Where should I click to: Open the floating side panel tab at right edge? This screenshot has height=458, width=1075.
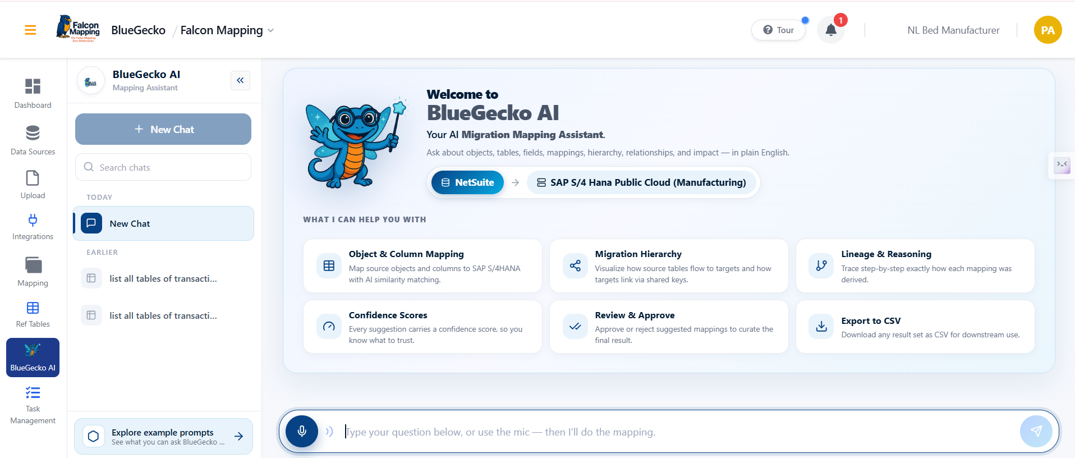tap(1062, 166)
